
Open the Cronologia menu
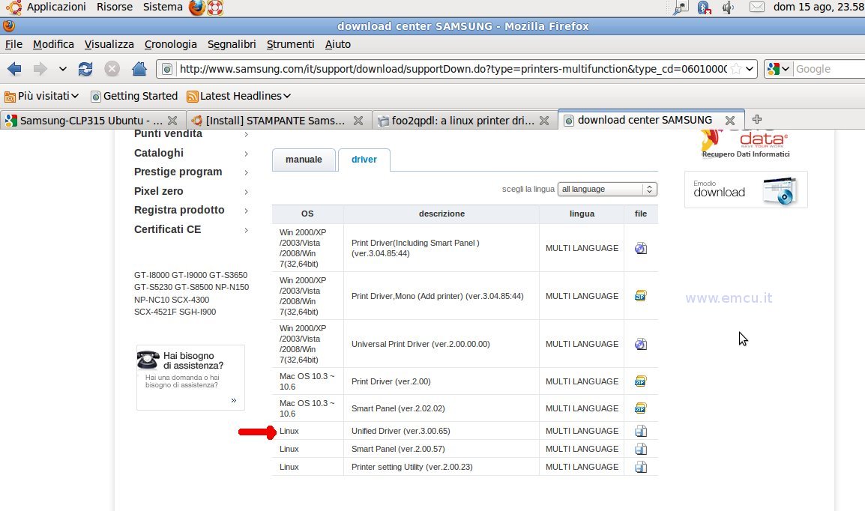click(x=170, y=44)
